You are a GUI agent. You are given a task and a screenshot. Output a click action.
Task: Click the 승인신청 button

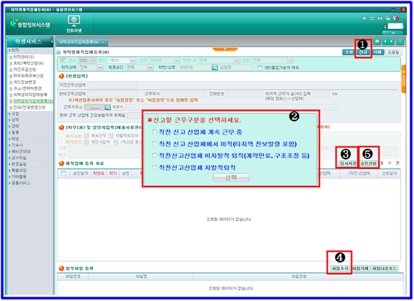pyautogui.click(x=368, y=163)
